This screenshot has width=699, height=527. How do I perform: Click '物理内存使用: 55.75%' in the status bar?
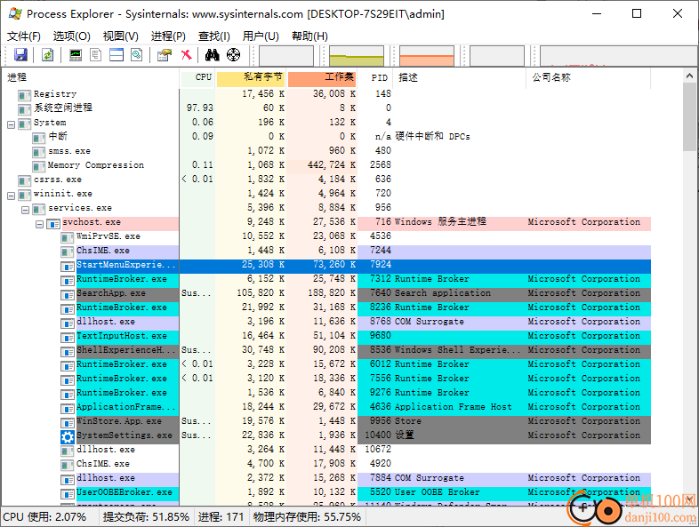coord(307,517)
